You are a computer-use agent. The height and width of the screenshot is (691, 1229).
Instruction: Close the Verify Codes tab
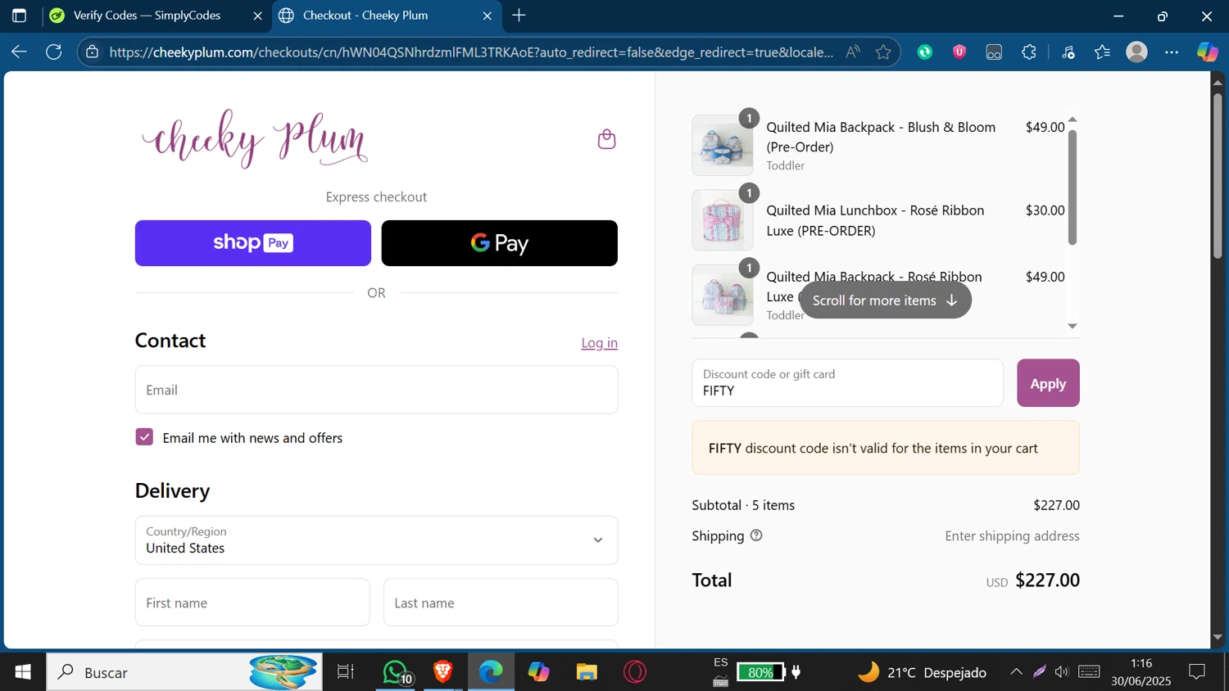click(x=257, y=16)
